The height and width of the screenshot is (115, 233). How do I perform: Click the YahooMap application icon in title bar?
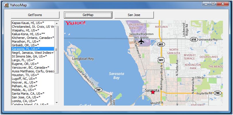click(6, 5)
